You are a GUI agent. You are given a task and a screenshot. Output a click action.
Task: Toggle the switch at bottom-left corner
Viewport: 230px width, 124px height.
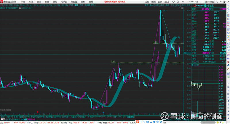click(x=3, y=119)
